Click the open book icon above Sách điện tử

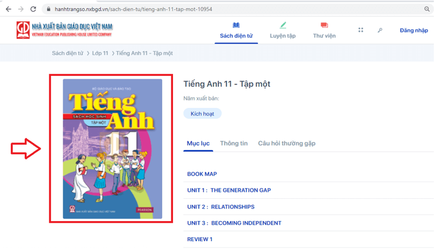pos(236,25)
